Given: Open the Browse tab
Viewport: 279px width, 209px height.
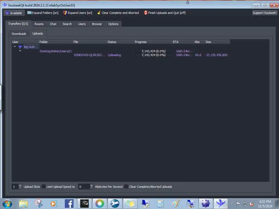Looking at the screenshot, I should pyautogui.click(x=97, y=24).
